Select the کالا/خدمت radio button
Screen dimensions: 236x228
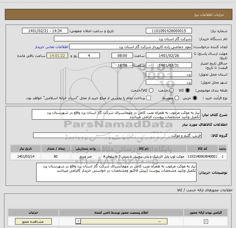[151, 90]
